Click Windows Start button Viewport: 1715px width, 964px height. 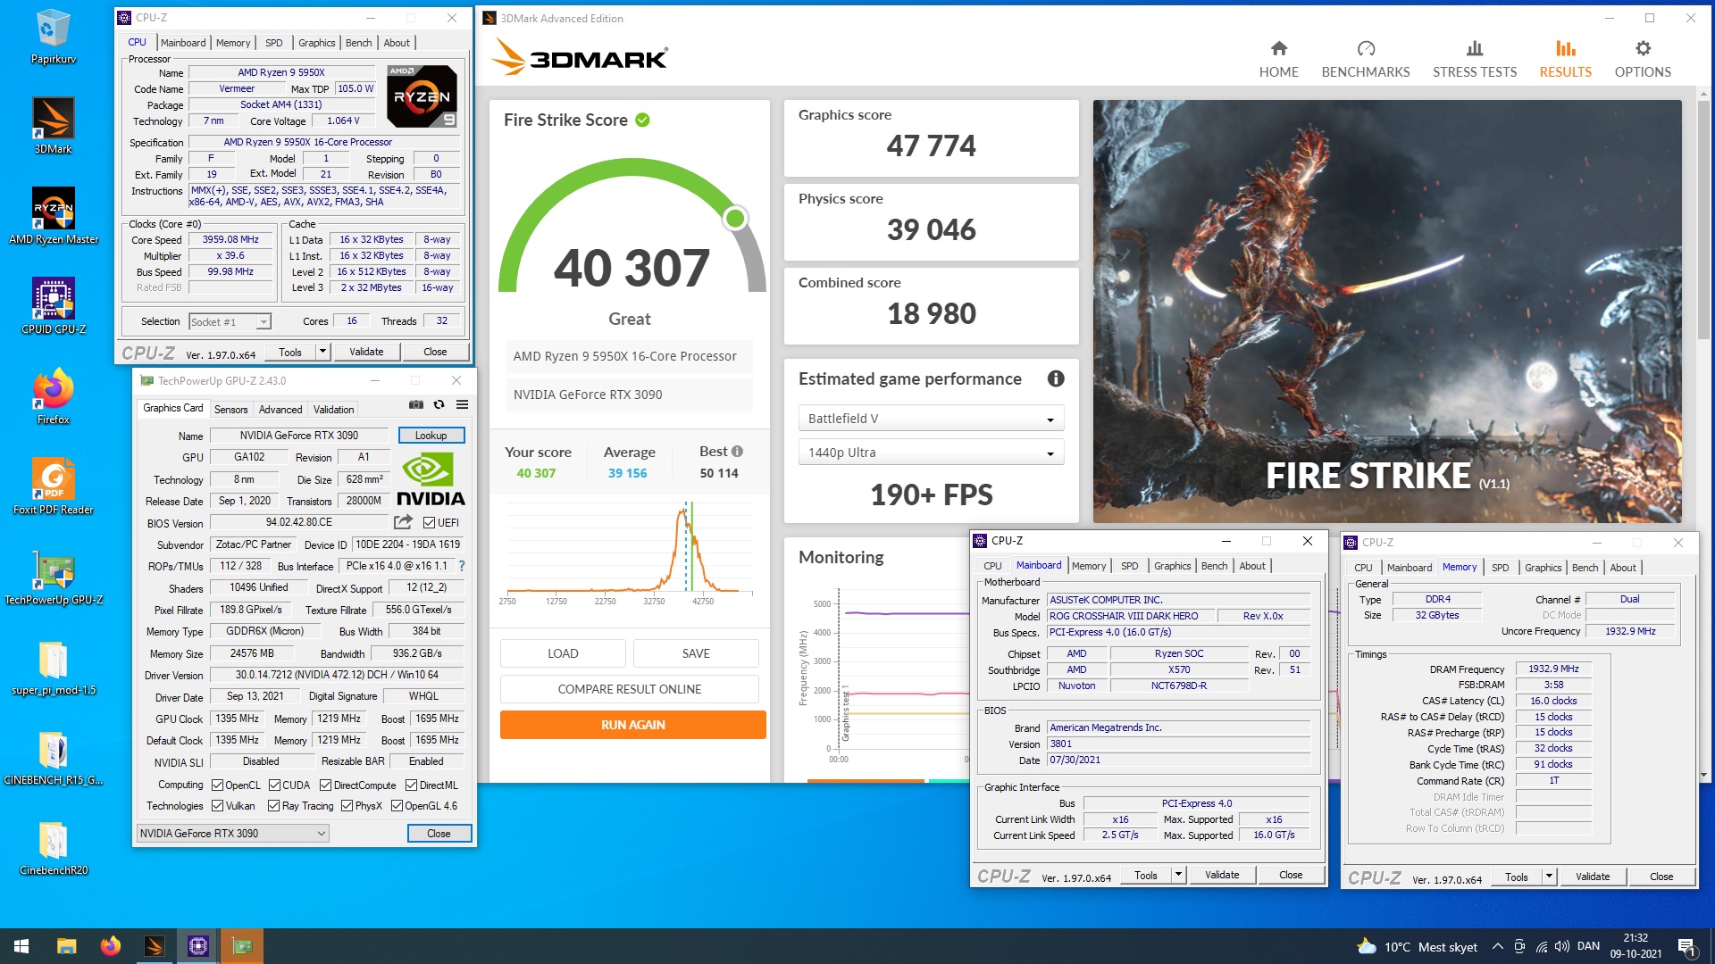point(21,946)
